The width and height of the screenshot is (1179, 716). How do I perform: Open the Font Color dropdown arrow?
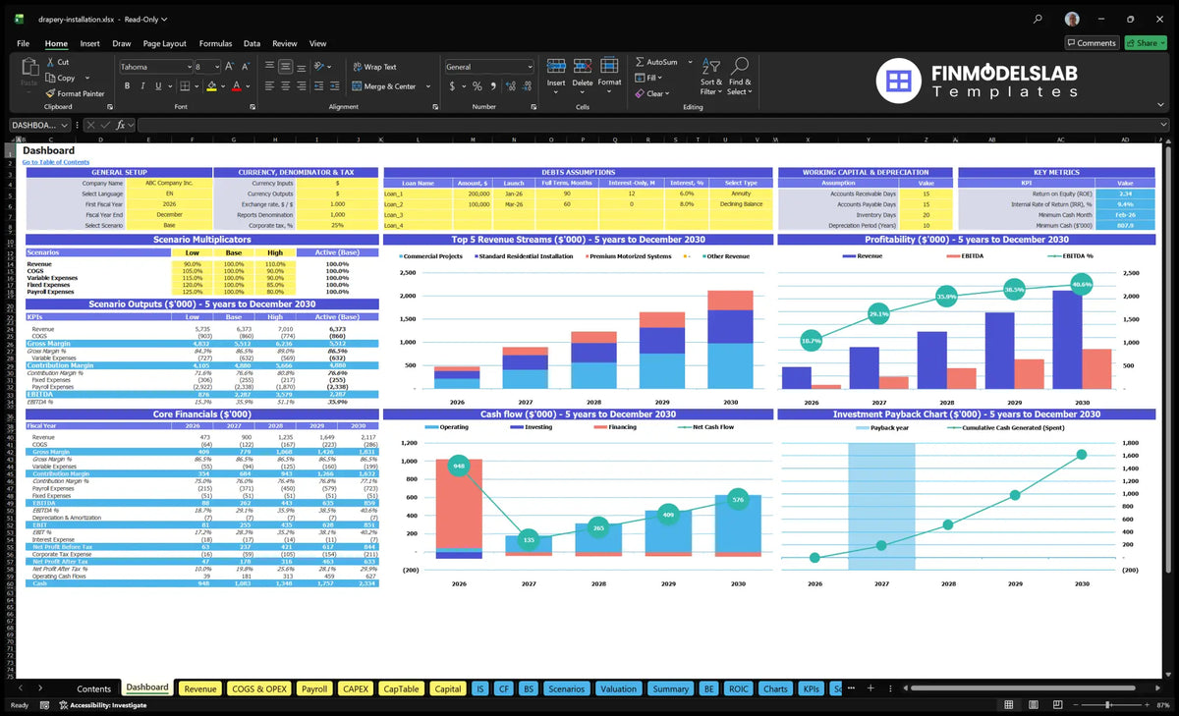click(x=247, y=86)
